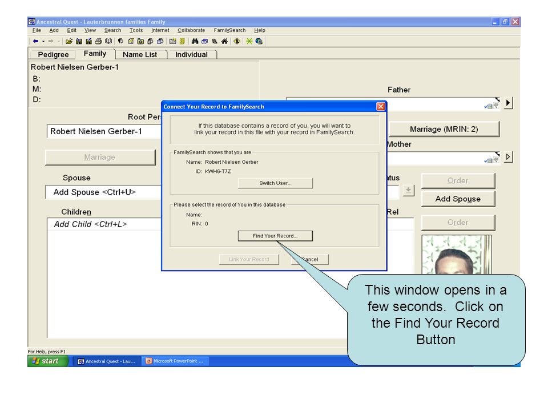The height and width of the screenshot is (411, 548).
Task: Open the Search menu
Action: (x=112, y=30)
